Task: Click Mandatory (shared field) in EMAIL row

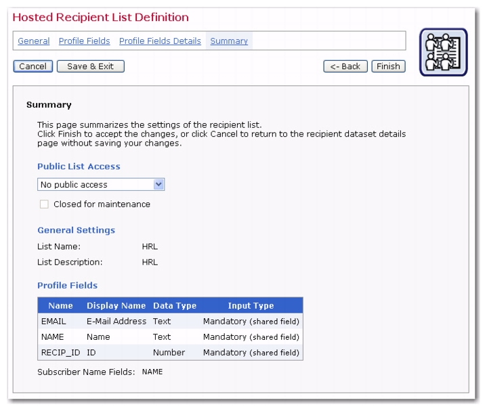Action: click(251, 321)
